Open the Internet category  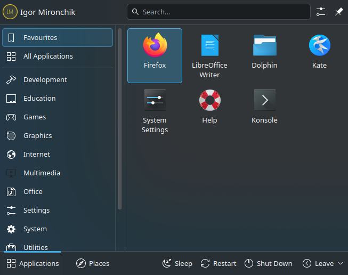pos(58,154)
